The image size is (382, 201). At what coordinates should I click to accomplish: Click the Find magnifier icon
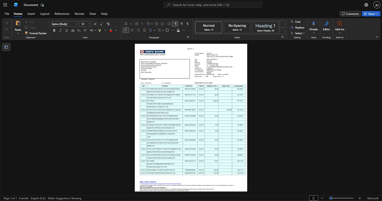pyautogui.click(x=292, y=21)
